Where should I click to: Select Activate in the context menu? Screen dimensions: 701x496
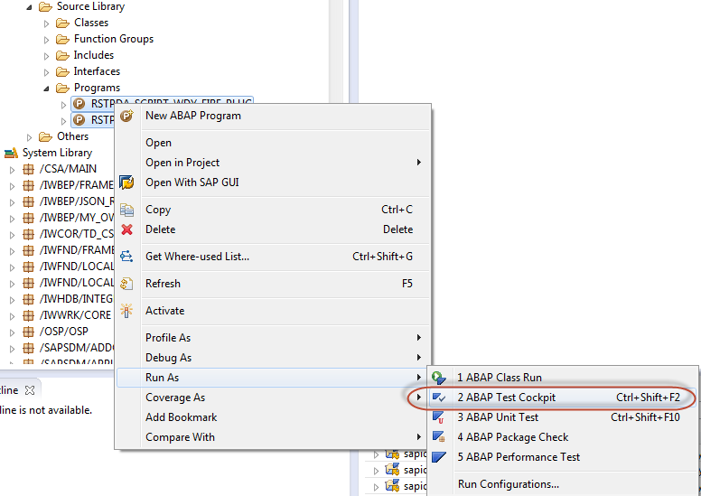(x=273, y=311)
